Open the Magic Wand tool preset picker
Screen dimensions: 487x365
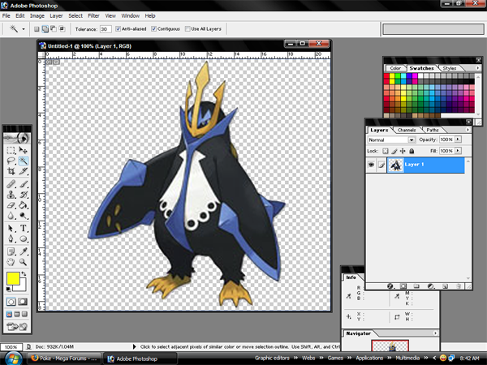[x=24, y=29]
